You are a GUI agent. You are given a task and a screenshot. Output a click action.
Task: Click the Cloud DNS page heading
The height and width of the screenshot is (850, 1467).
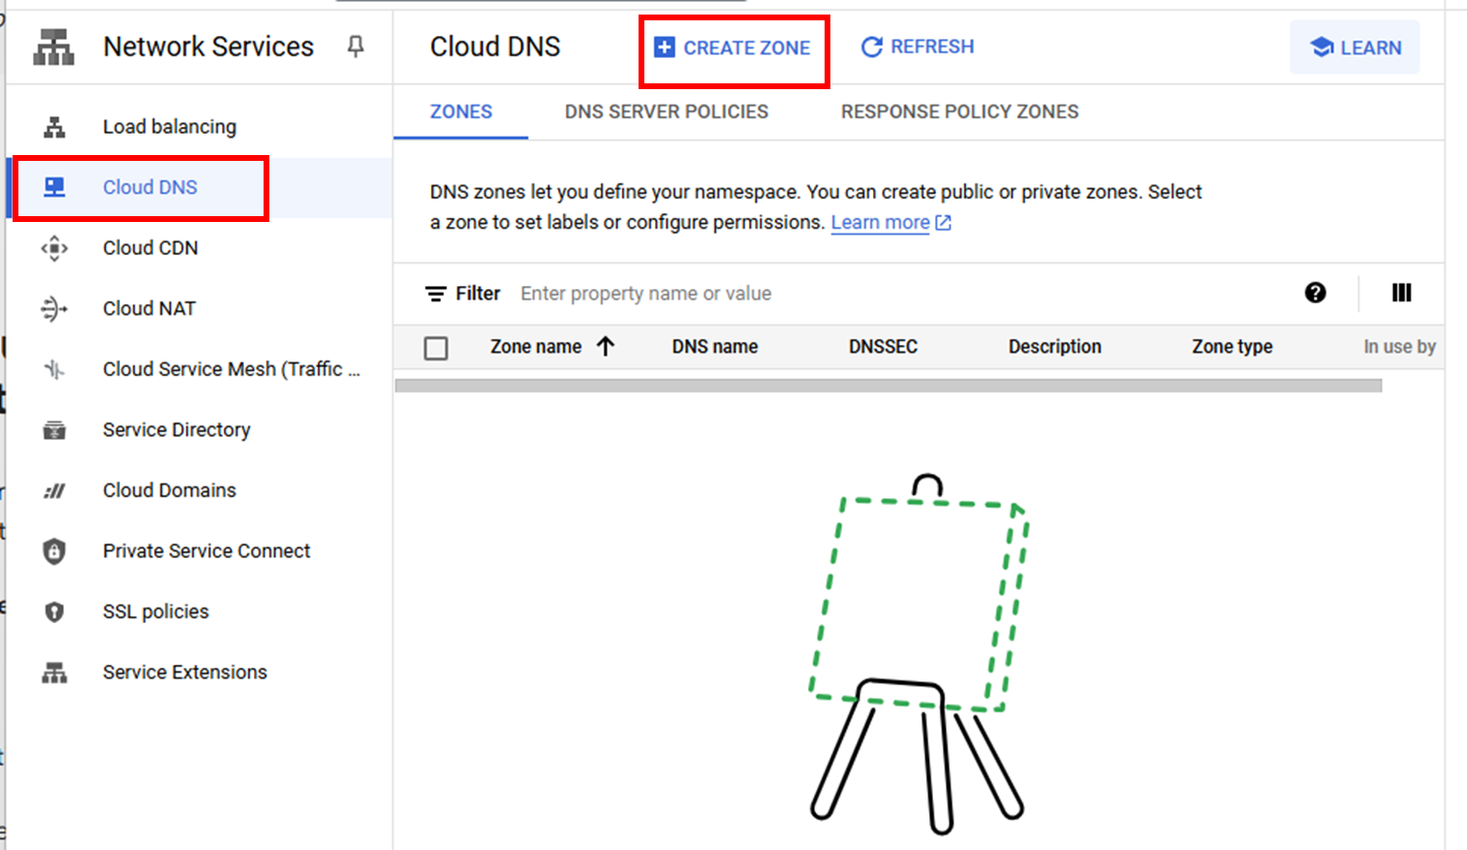495,47
